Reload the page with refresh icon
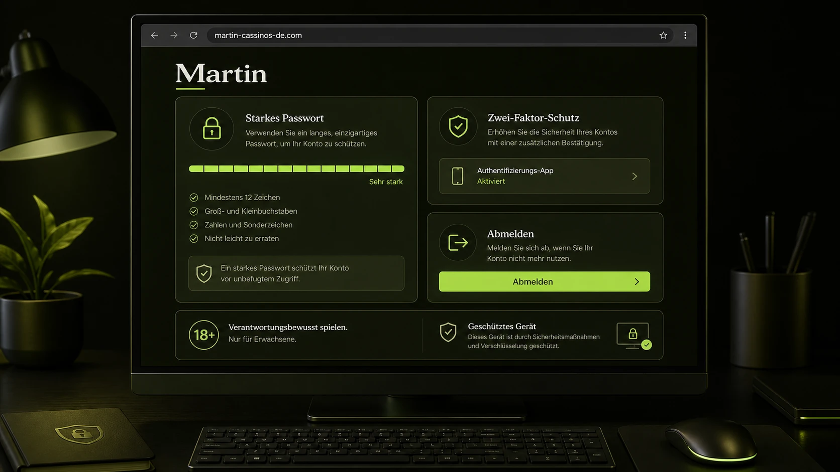 [x=193, y=35]
